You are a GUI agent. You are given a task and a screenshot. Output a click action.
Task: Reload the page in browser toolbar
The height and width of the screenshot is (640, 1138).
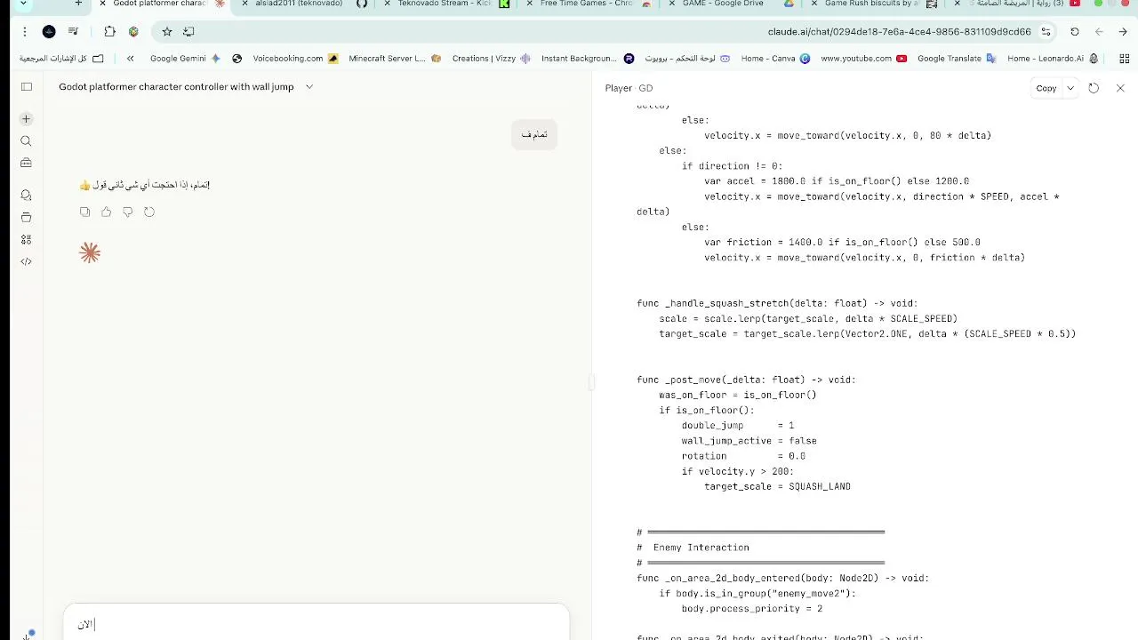1074,32
